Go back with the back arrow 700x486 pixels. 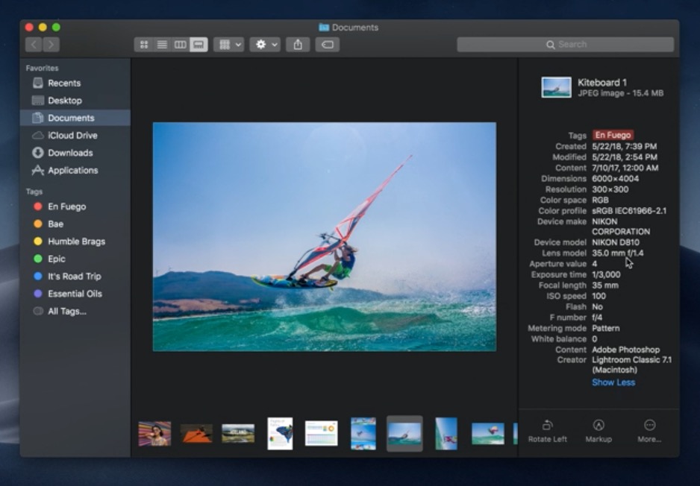34,45
